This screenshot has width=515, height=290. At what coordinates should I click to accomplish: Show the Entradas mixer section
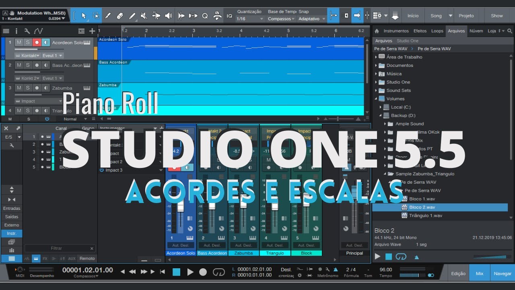coord(12,208)
